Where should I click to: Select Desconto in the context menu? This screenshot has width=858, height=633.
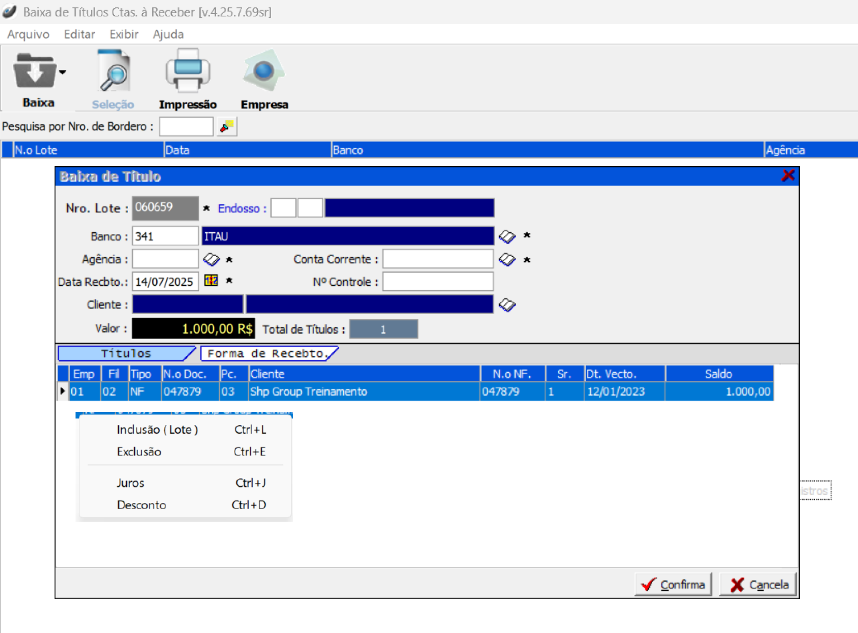point(141,505)
